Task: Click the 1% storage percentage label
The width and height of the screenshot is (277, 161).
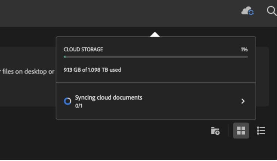Action: [244, 49]
